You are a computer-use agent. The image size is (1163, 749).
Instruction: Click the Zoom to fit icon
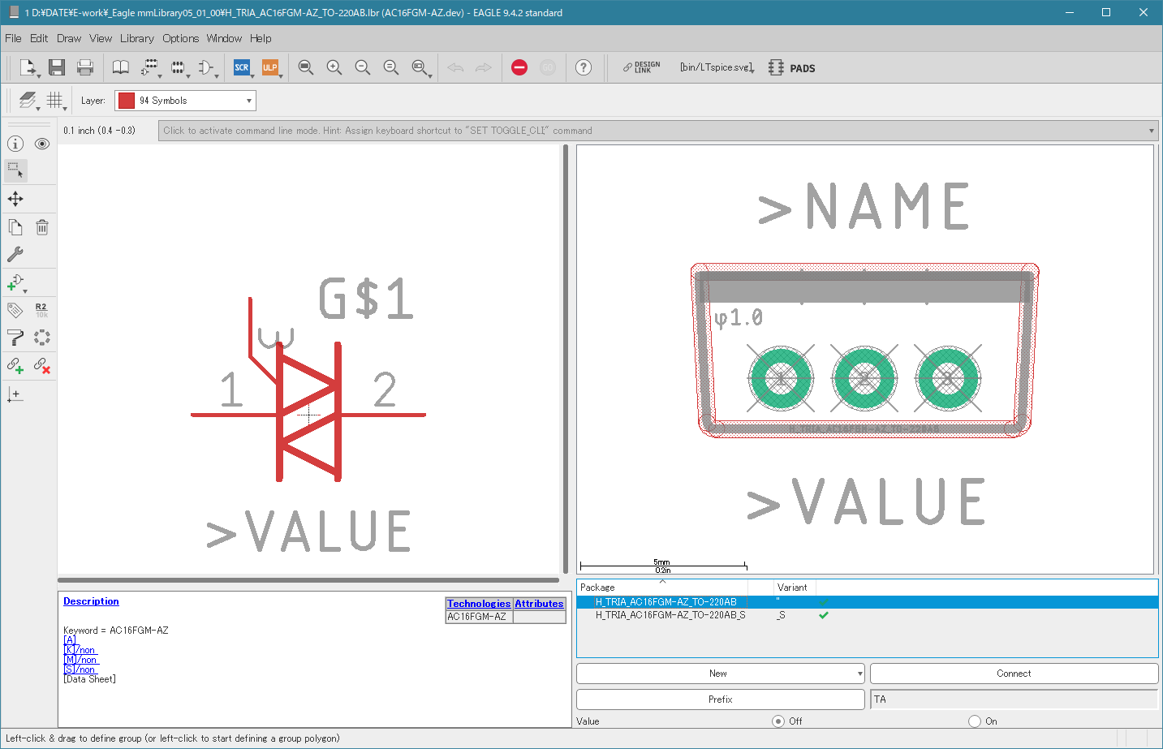(x=306, y=67)
